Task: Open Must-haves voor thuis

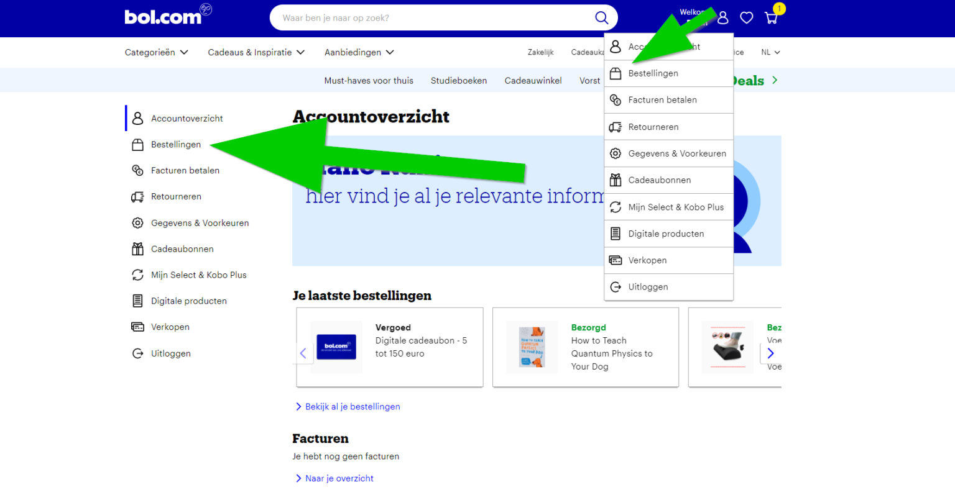Action: pos(369,80)
